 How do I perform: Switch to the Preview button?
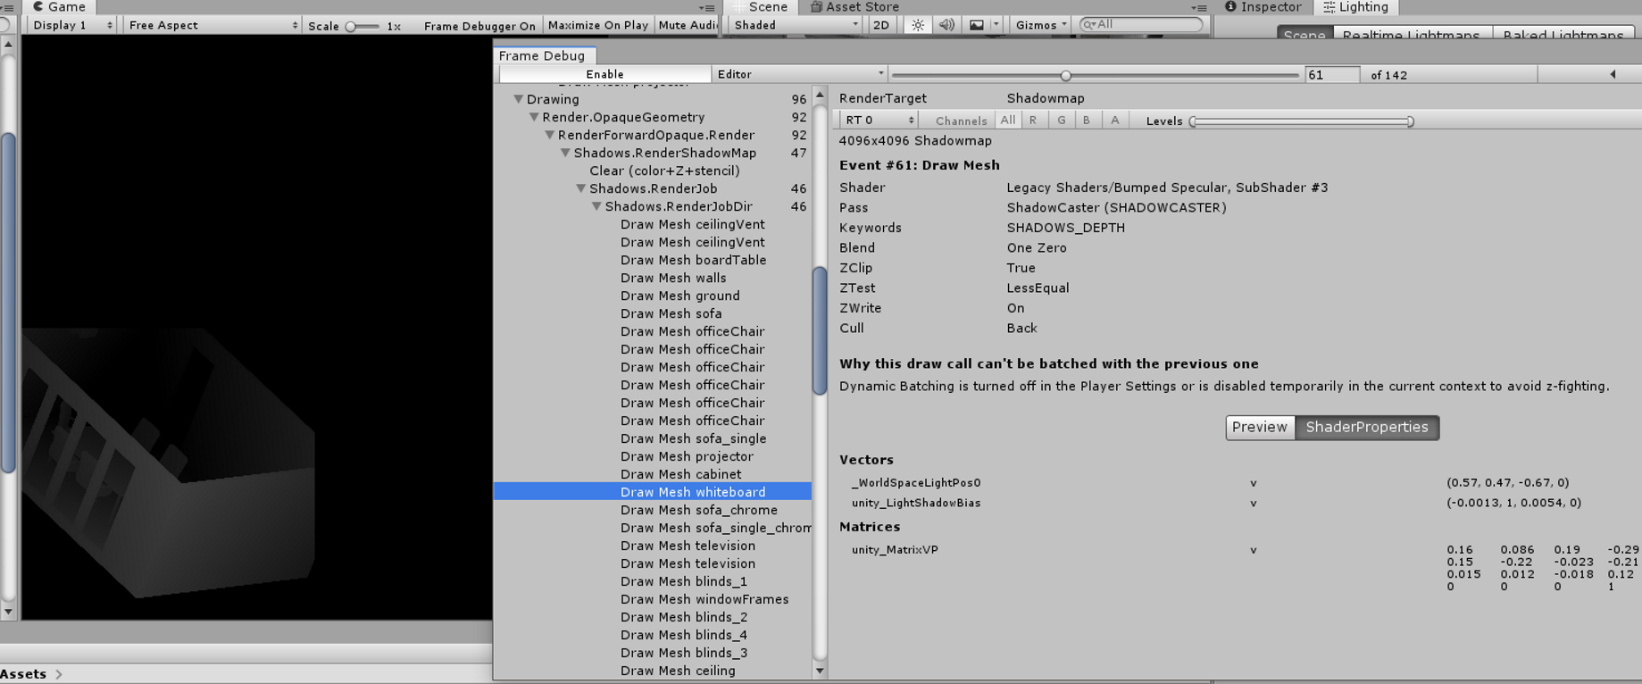click(1260, 428)
